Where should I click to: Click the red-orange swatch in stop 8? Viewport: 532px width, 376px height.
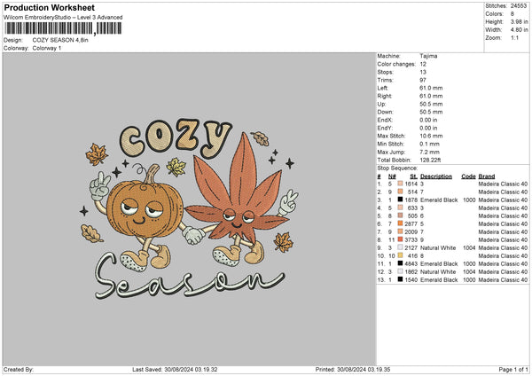401,239
